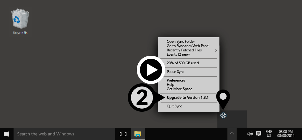Click the Sync cloud tray icon
This screenshot has width=302, height=140.
(x=224, y=115)
